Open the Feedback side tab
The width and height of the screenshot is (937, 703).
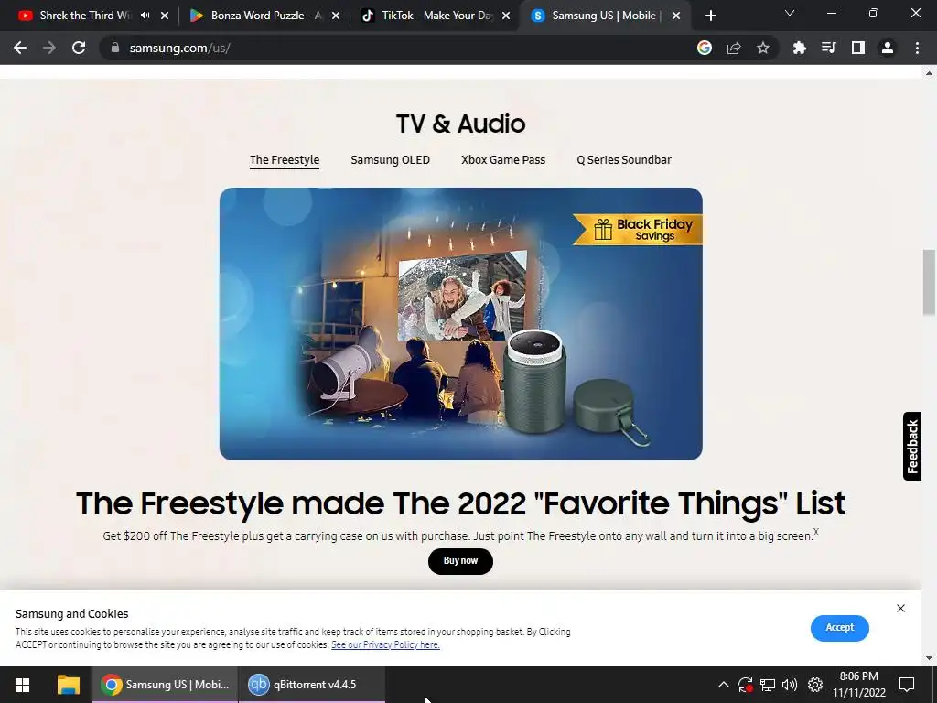click(x=912, y=446)
